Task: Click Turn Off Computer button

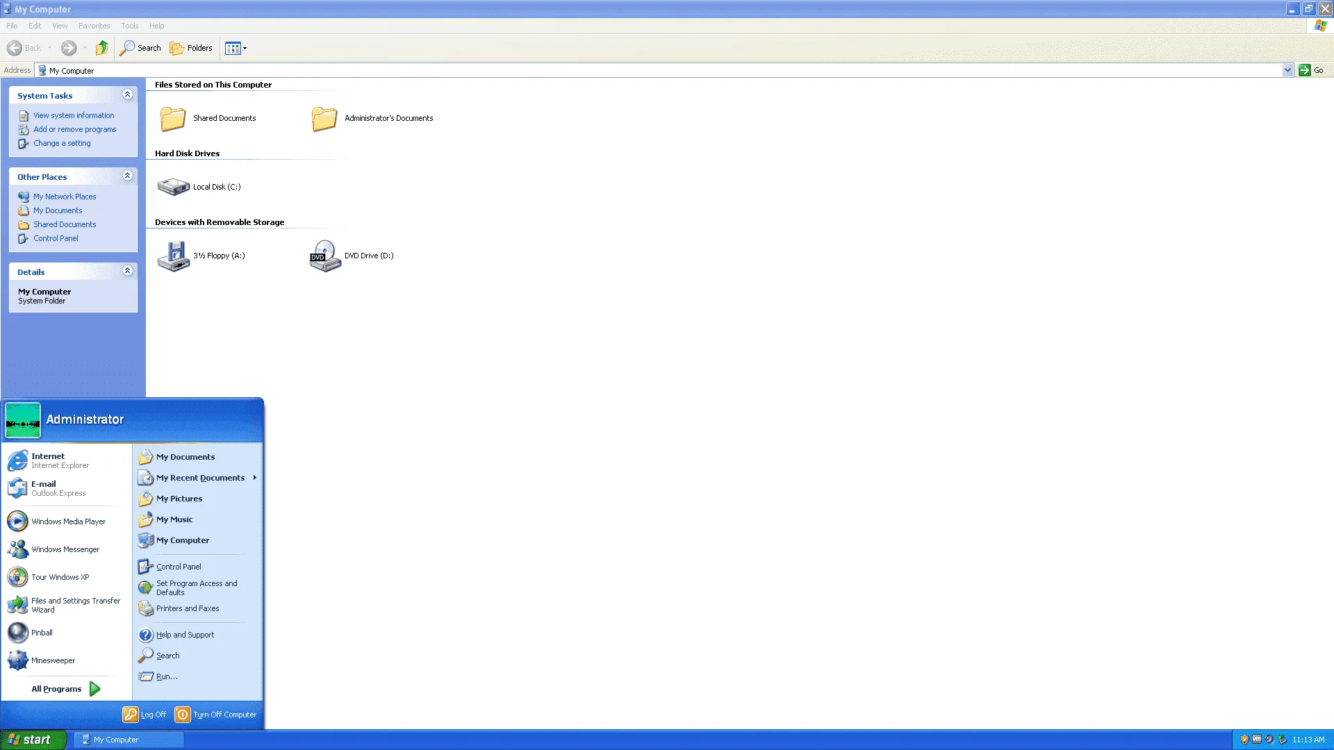Action: pyautogui.click(x=216, y=715)
